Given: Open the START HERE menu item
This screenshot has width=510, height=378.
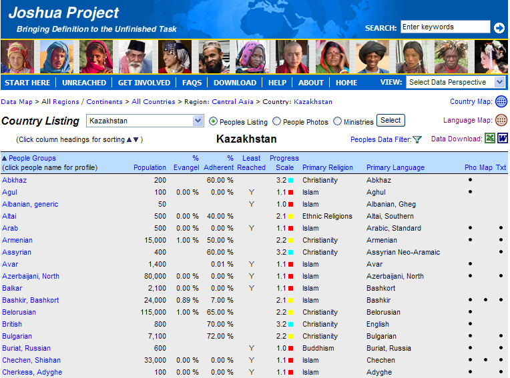Looking at the screenshot, I should coord(27,83).
